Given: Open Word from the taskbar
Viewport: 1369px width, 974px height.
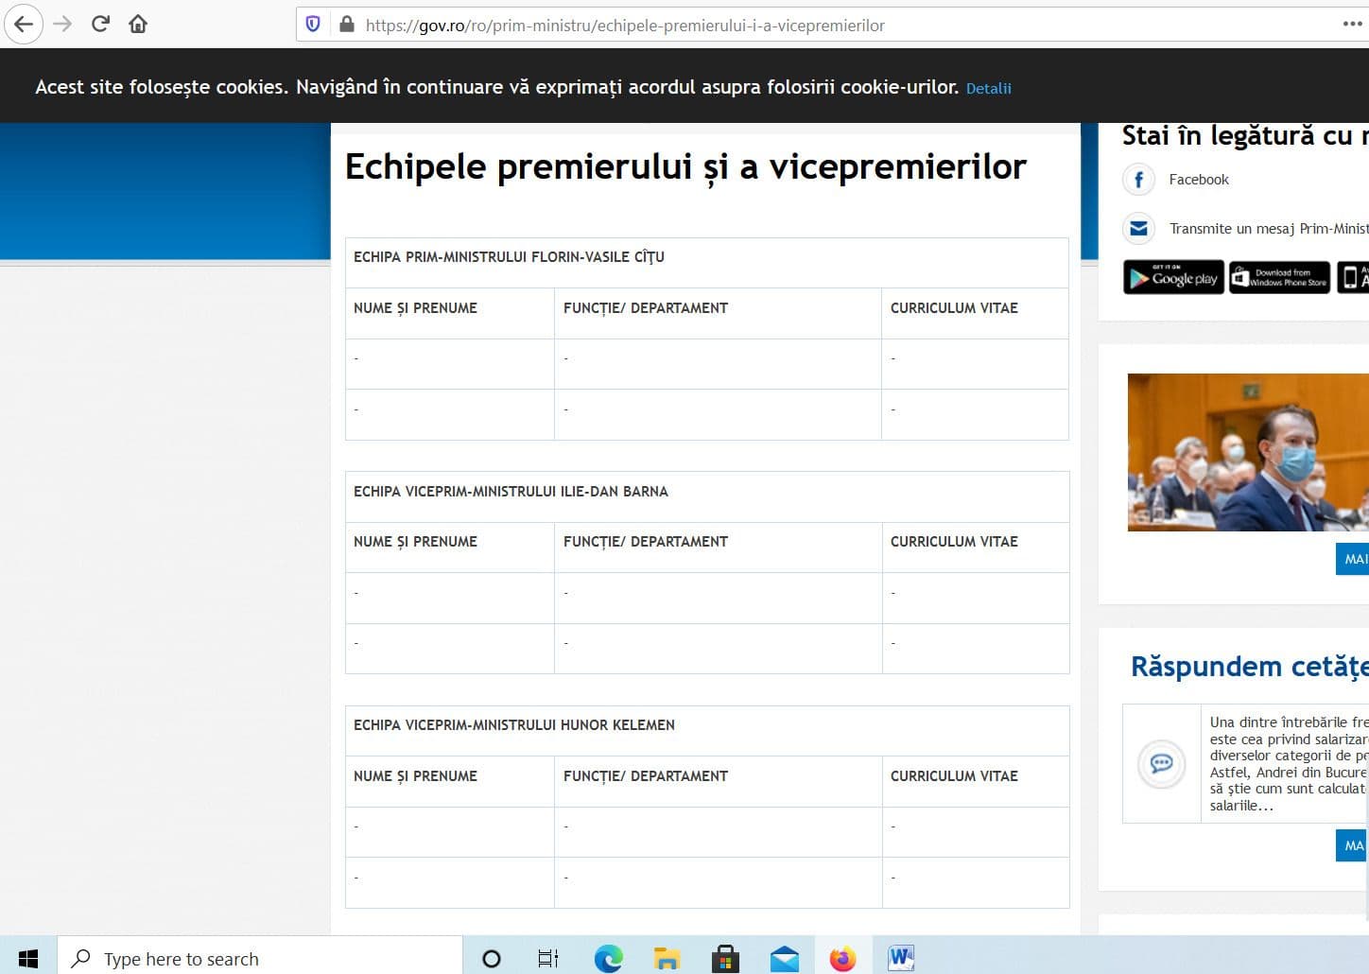Looking at the screenshot, I should pyautogui.click(x=901, y=958).
